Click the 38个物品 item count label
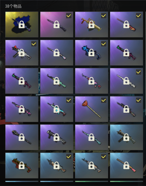Screen dimensions: 146x186 tap(13, 6)
